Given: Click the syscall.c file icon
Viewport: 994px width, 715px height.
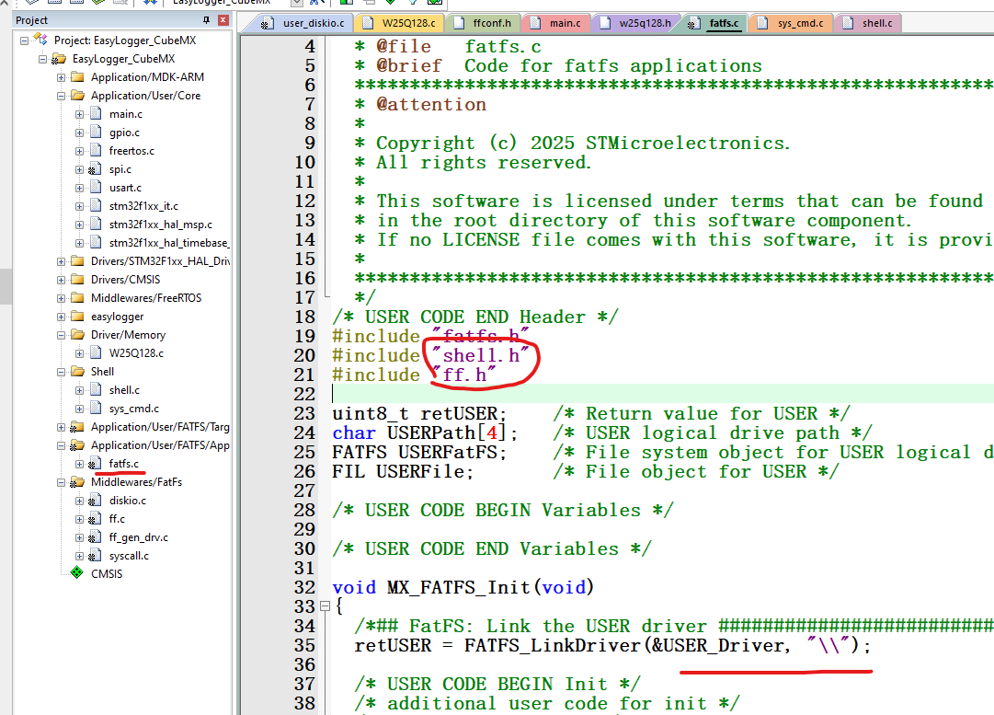Looking at the screenshot, I should pos(95,555).
